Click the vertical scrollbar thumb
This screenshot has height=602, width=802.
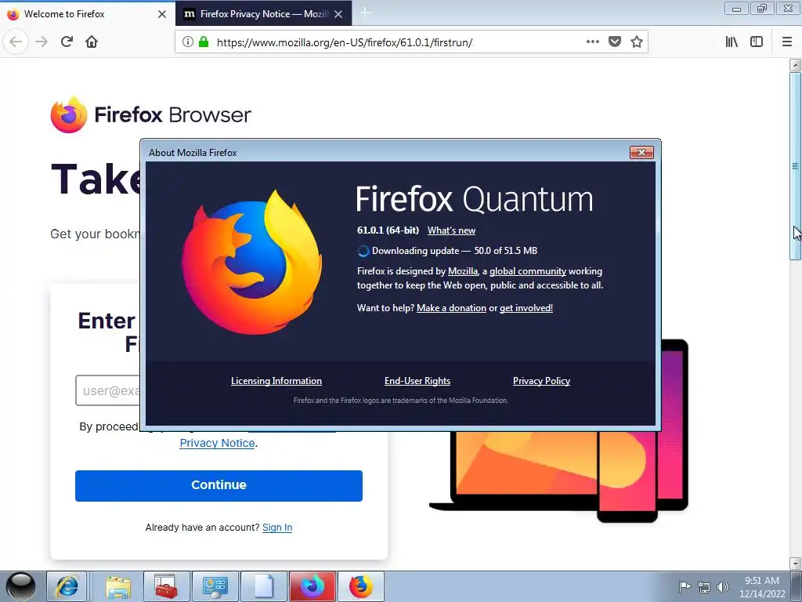point(796,166)
